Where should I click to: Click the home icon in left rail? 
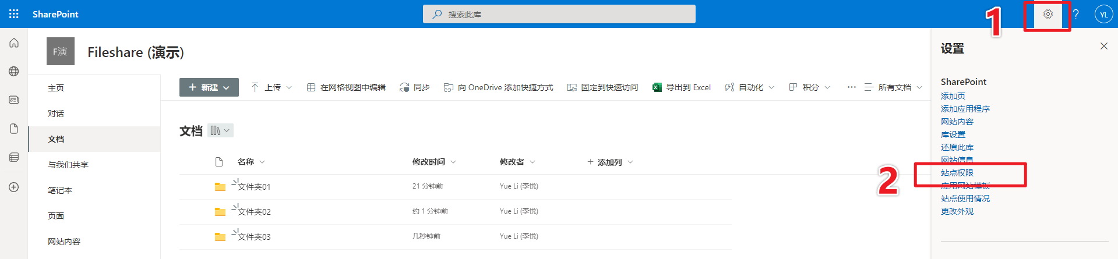[14, 43]
